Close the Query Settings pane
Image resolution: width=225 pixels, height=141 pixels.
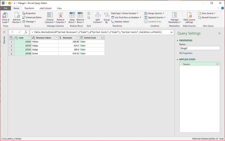tap(219, 33)
